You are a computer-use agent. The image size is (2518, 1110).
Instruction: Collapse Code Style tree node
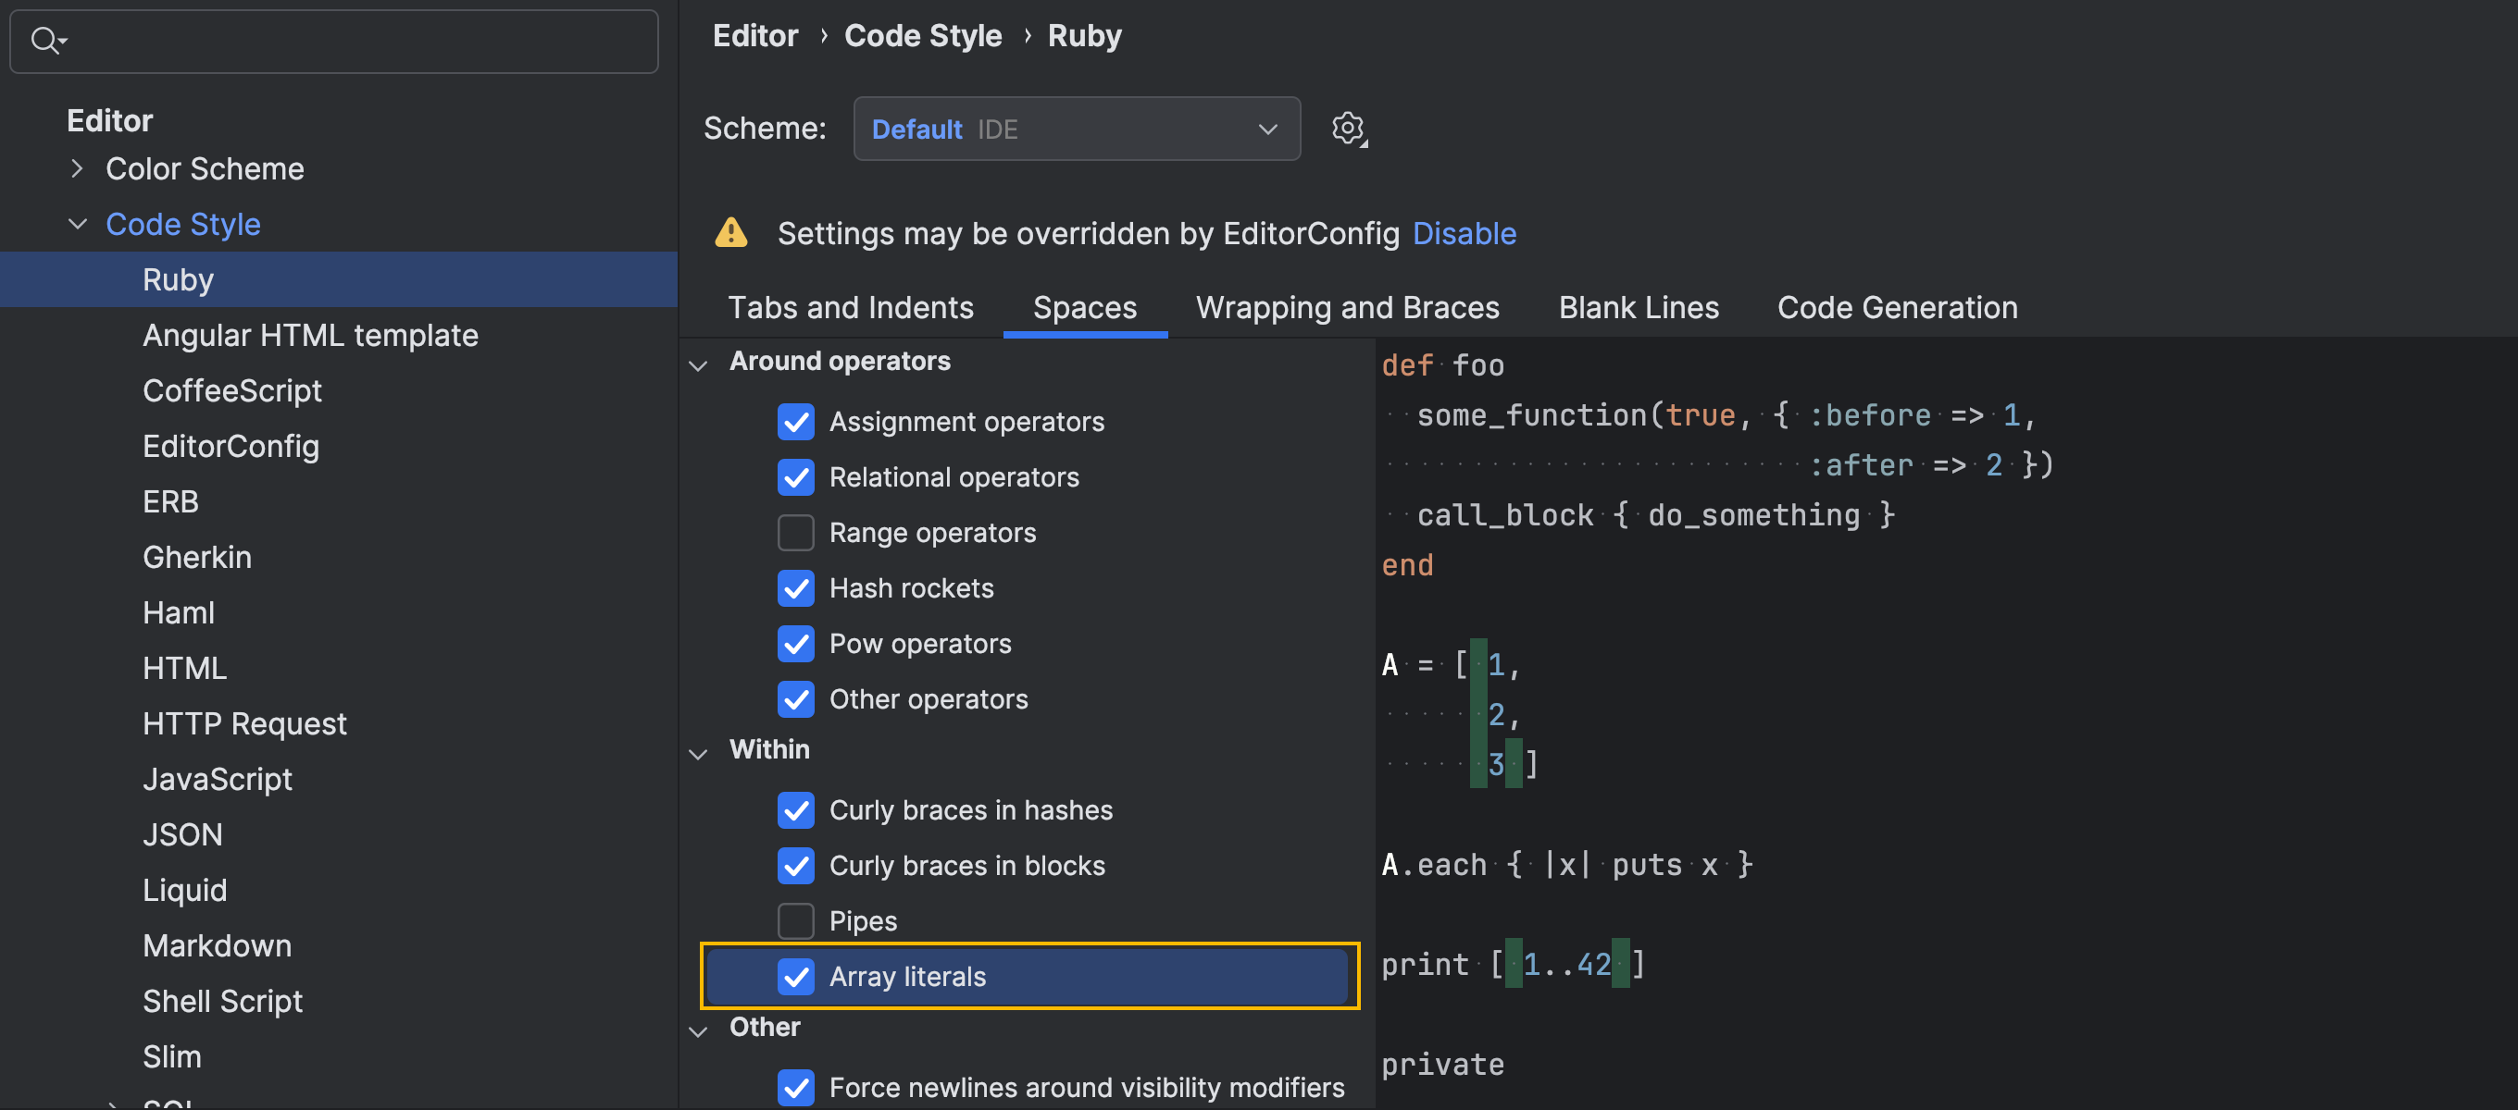pyautogui.click(x=77, y=225)
